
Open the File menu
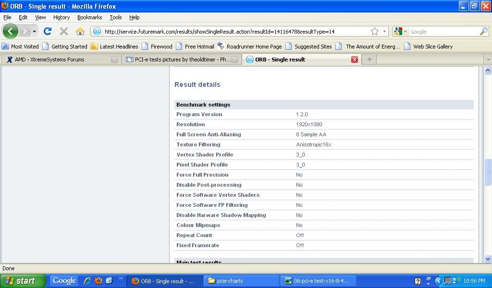[7, 17]
